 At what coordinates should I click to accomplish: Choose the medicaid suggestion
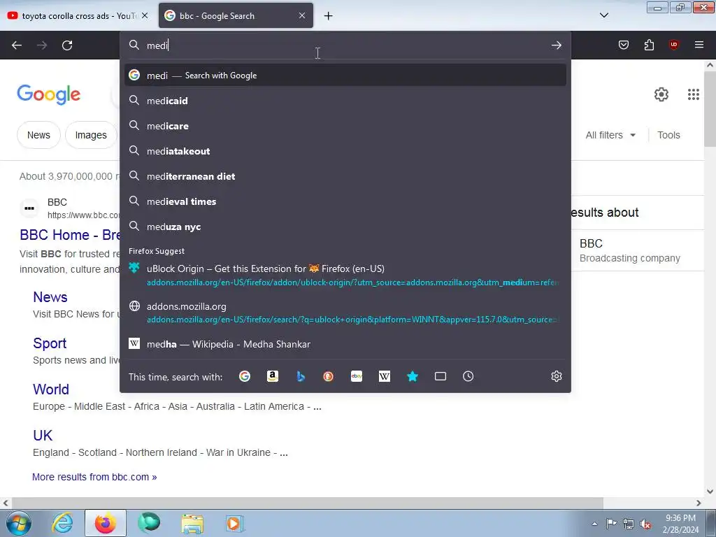coord(345,101)
